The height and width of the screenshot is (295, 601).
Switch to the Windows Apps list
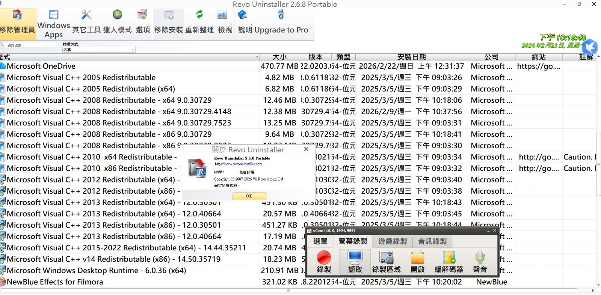click(54, 24)
